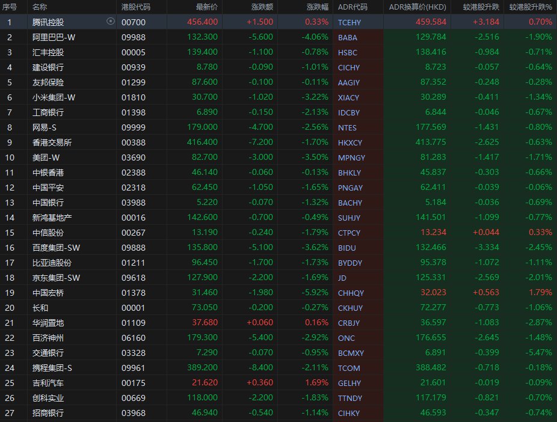Select the 百度集团-SW stock name
Viewport: 557px width, 422px height.
[x=56, y=248]
